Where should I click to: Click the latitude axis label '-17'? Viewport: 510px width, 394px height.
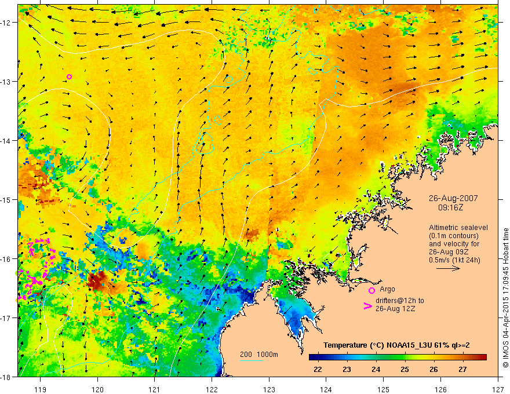pyautogui.click(x=6, y=318)
